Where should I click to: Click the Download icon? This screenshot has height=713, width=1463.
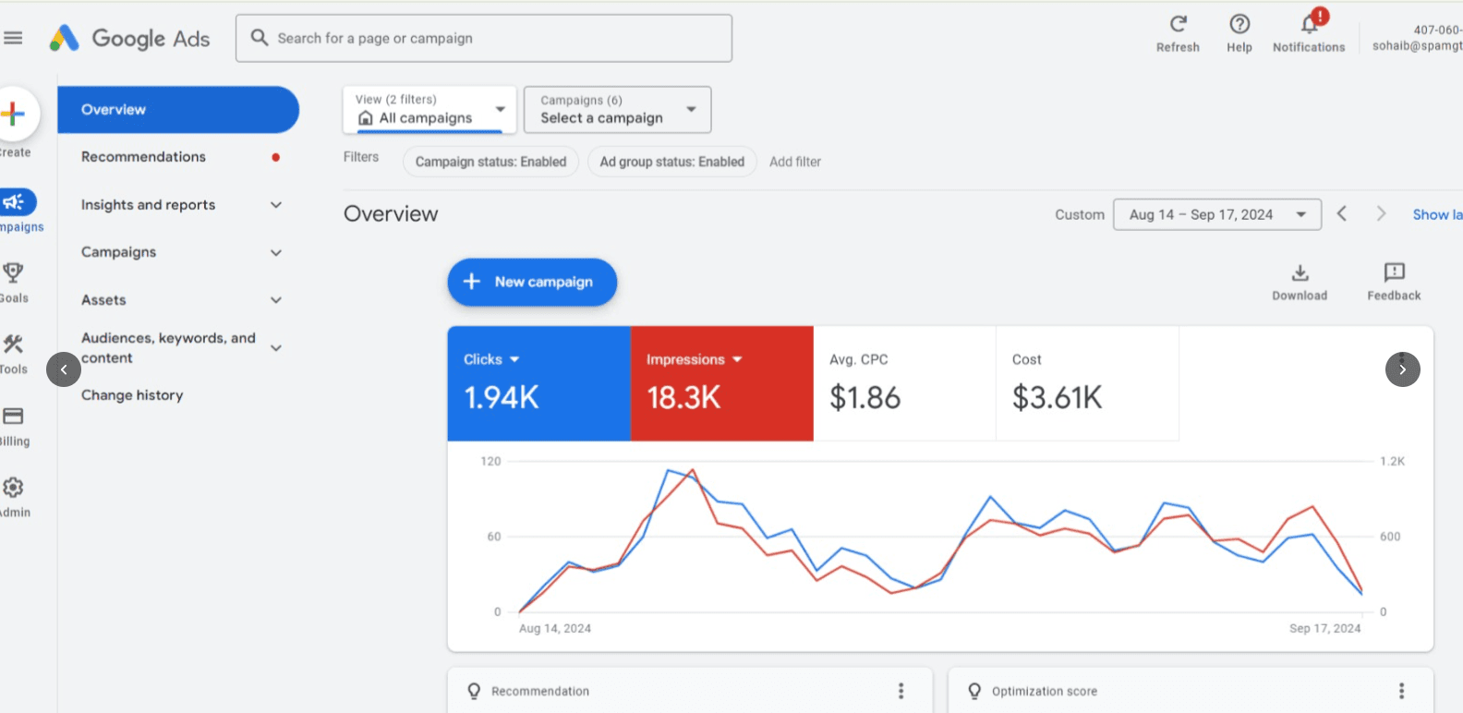point(1300,273)
